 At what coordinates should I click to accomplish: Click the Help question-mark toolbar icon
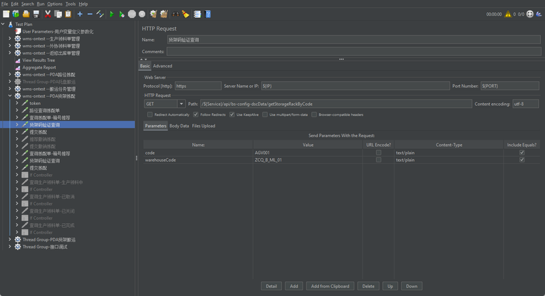(208, 14)
